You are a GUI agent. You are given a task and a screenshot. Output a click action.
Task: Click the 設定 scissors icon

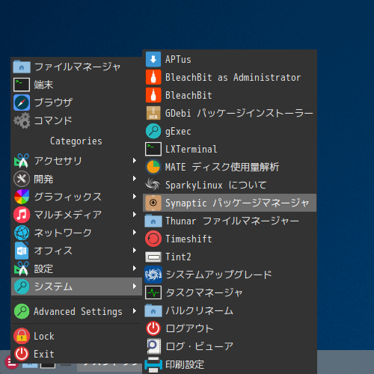pos(22,269)
